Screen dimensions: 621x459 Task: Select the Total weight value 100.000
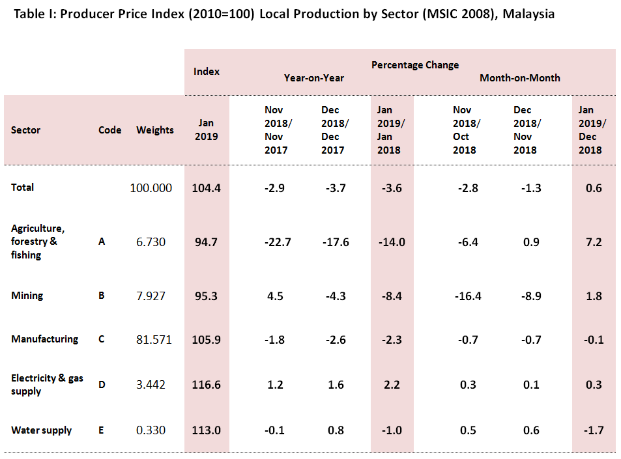point(152,188)
